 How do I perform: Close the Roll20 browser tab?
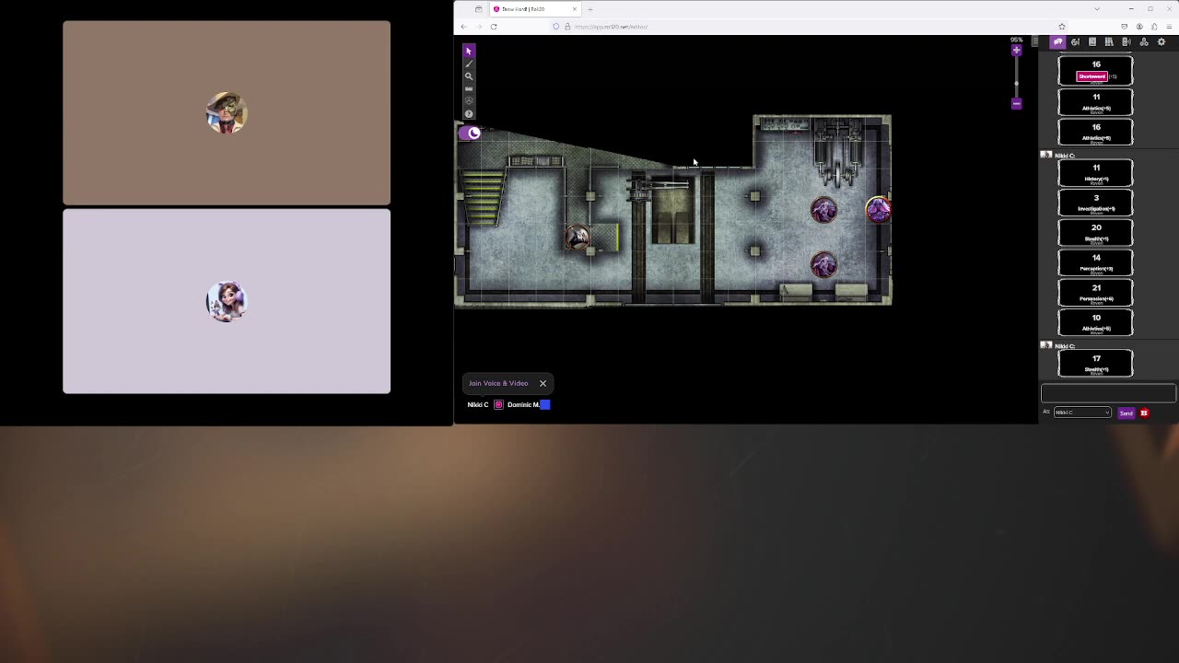[x=574, y=9]
